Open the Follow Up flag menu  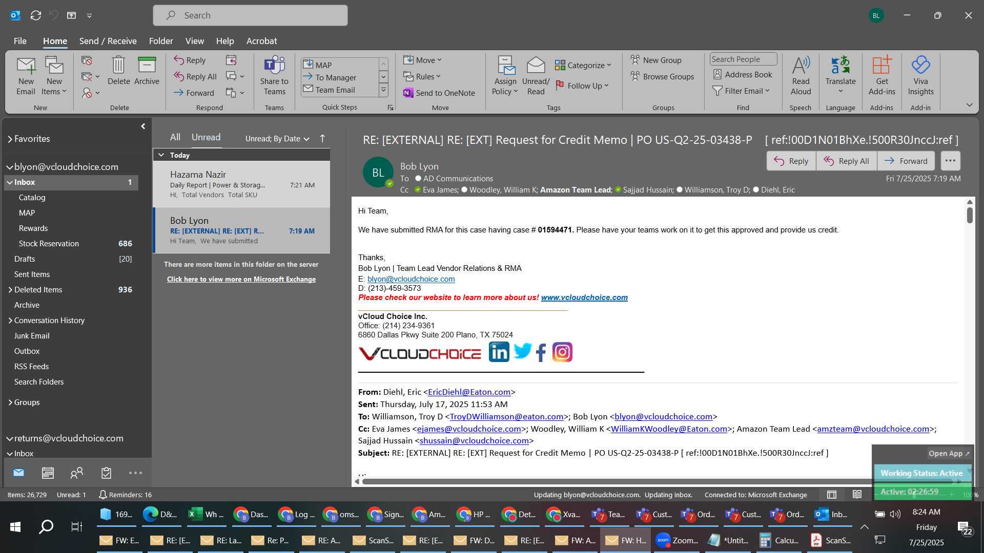coord(582,86)
